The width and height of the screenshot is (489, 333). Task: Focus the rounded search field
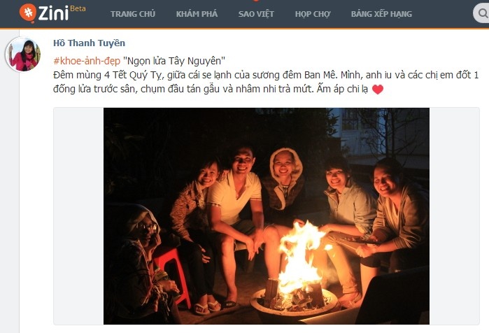pyautogui.click(x=481, y=13)
